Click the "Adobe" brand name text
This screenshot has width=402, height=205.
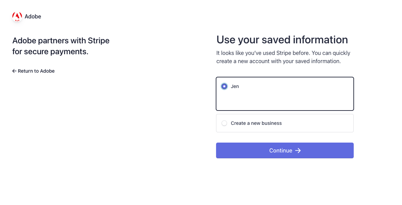tap(33, 17)
